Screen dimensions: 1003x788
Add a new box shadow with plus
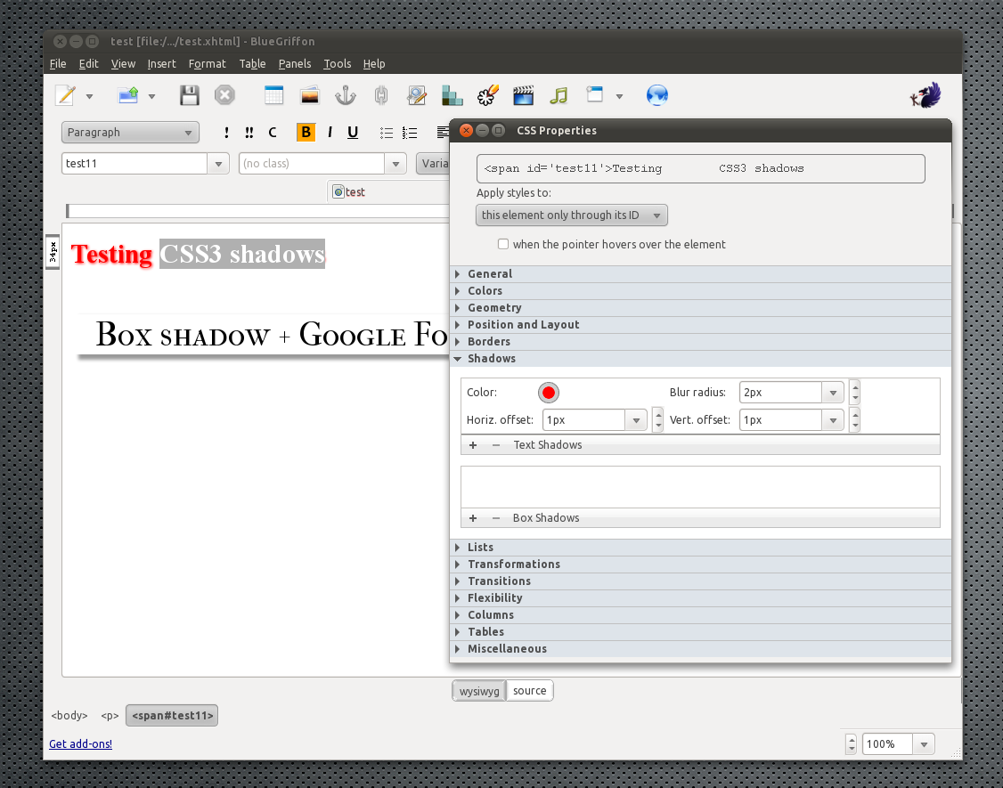tap(473, 518)
